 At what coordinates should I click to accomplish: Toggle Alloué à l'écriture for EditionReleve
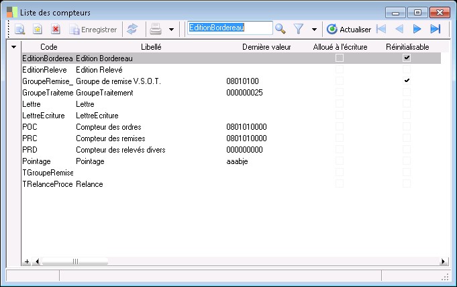340,69
